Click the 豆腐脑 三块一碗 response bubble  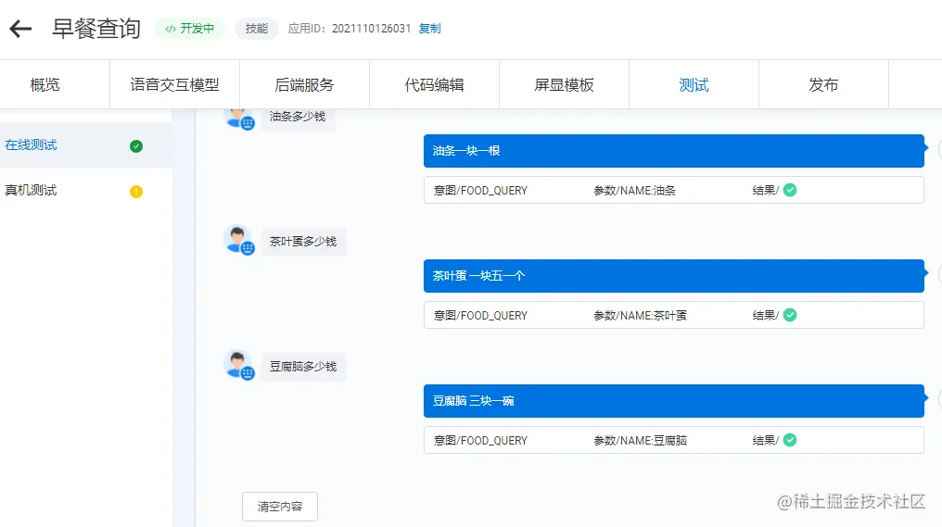click(x=673, y=400)
